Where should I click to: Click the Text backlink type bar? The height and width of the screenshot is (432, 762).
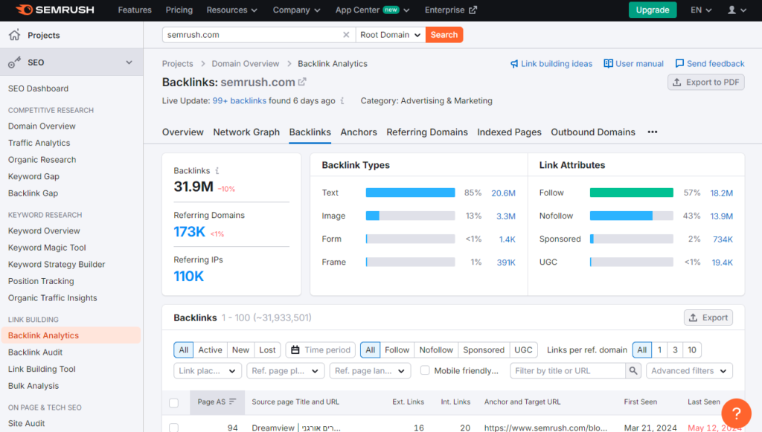pos(410,193)
